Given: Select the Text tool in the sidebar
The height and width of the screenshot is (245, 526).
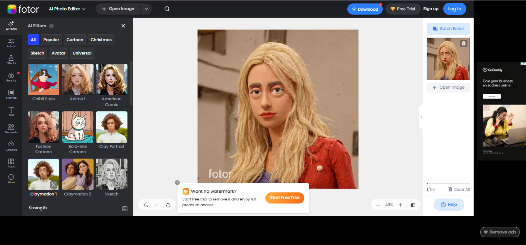Looking at the screenshot, I should [11, 111].
